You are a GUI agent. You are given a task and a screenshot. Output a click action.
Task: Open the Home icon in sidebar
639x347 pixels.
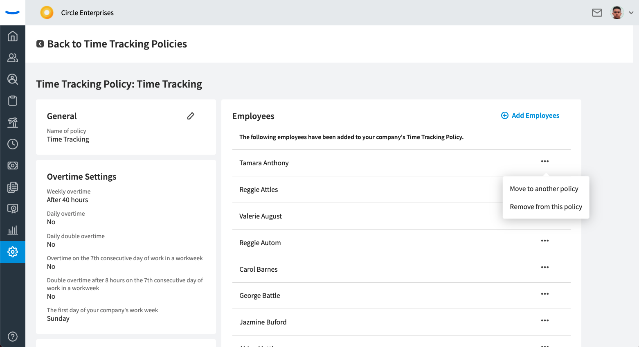point(13,36)
